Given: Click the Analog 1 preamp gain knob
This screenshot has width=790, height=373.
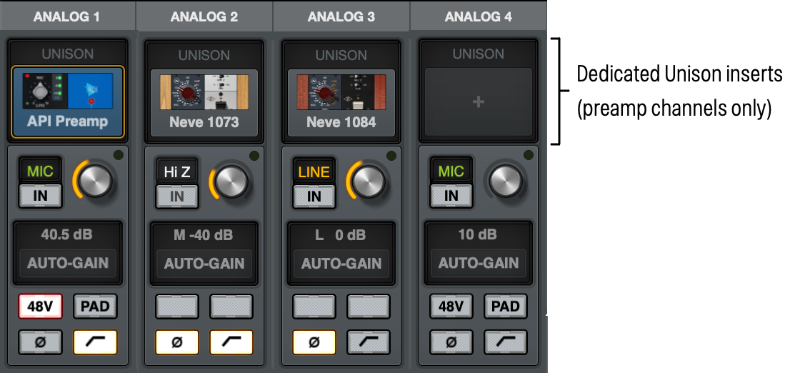Looking at the screenshot, I should coord(96,181).
